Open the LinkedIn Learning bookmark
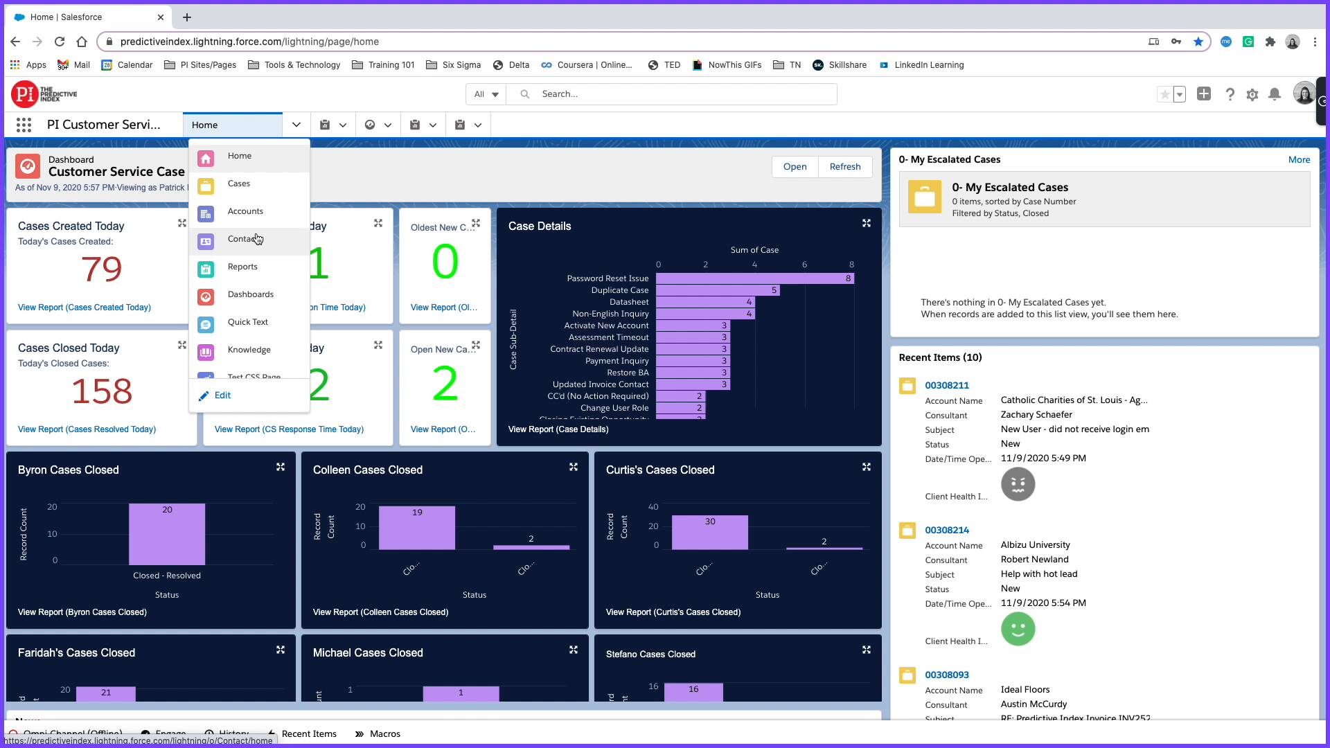 click(x=922, y=65)
